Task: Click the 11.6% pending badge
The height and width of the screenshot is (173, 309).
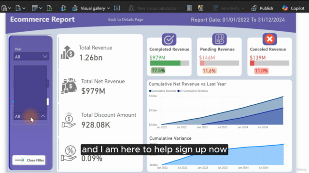Action: (x=209, y=71)
